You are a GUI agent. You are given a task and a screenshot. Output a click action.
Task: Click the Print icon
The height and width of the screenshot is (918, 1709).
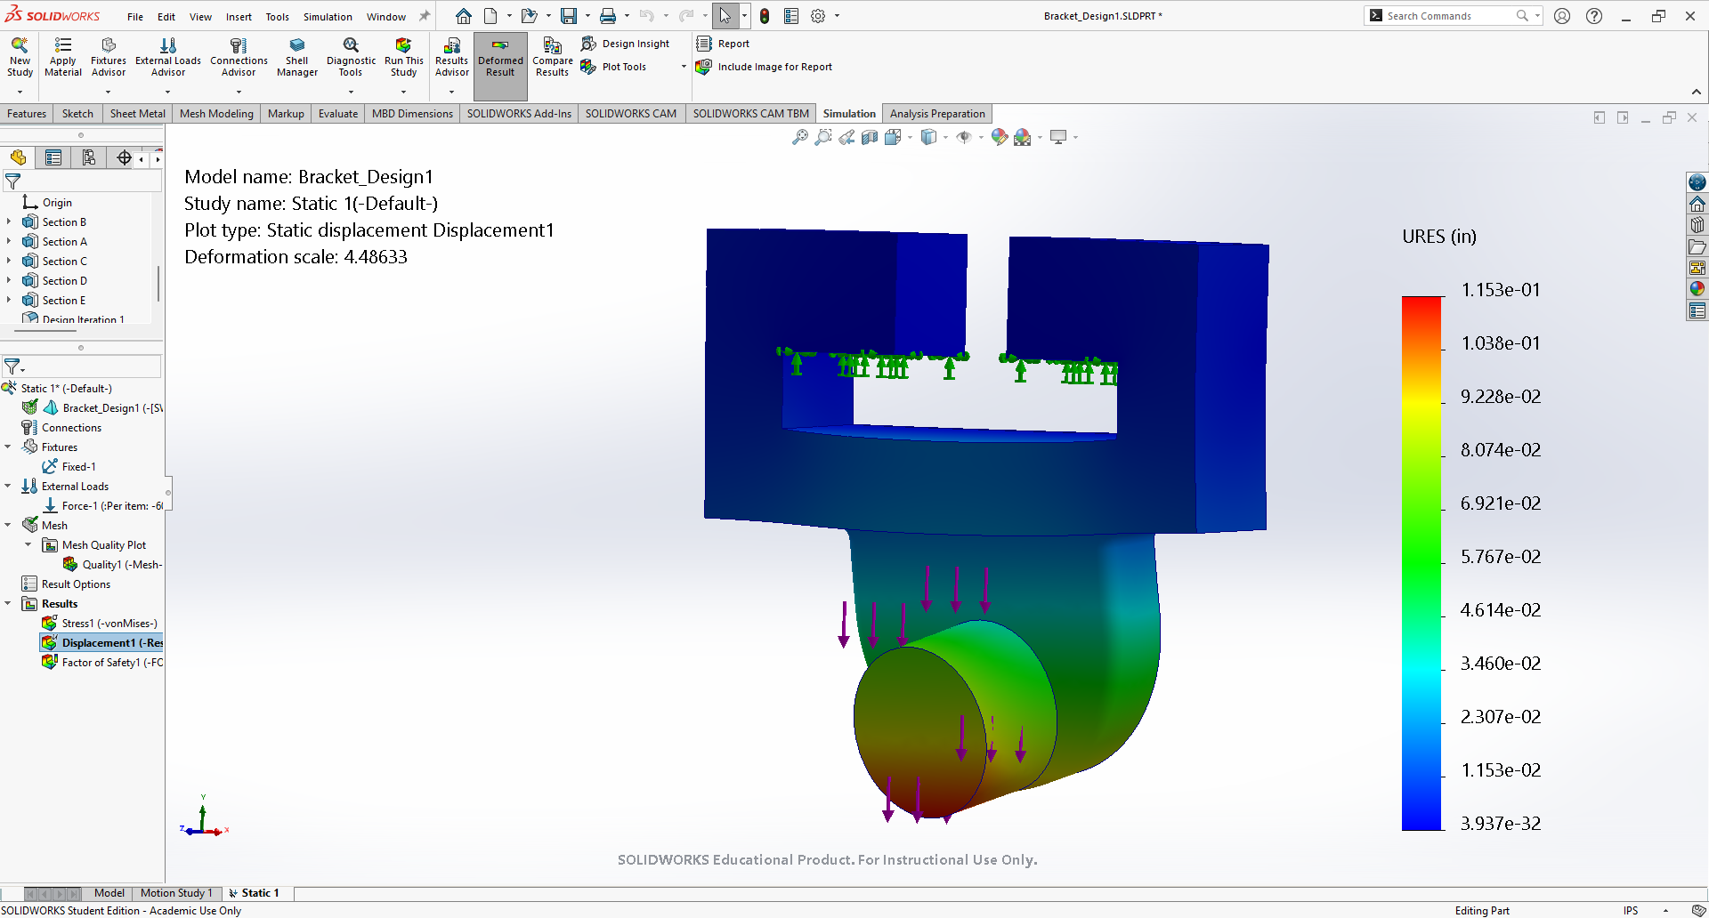coord(608,16)
